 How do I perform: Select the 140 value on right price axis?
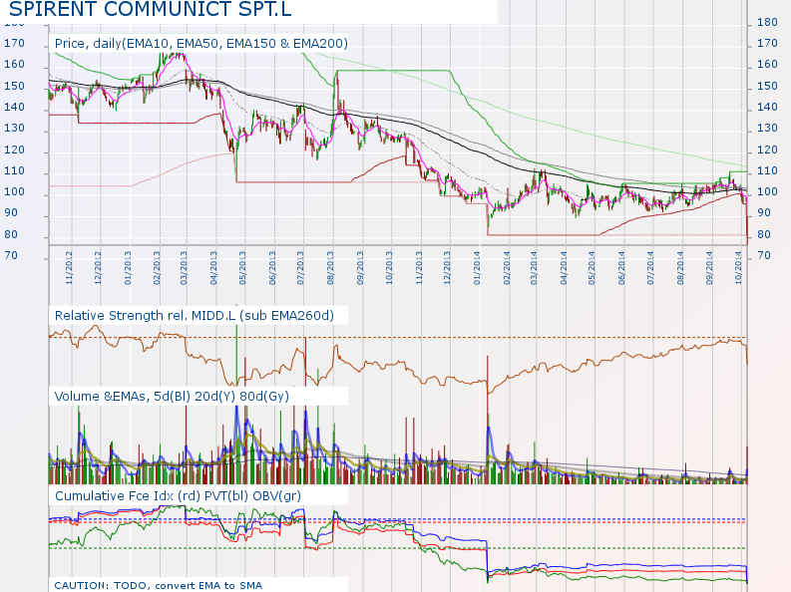pyautogui.click(x=767, y=107)
